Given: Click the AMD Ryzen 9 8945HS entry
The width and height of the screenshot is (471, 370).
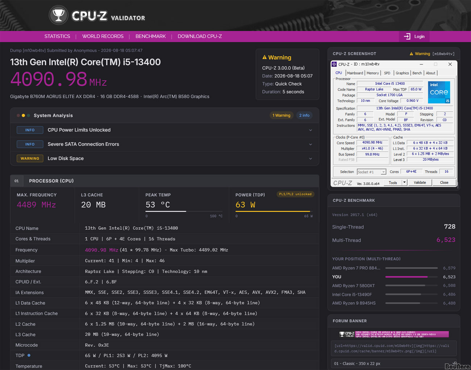Looking at the screenshot, I should [394, 303].
